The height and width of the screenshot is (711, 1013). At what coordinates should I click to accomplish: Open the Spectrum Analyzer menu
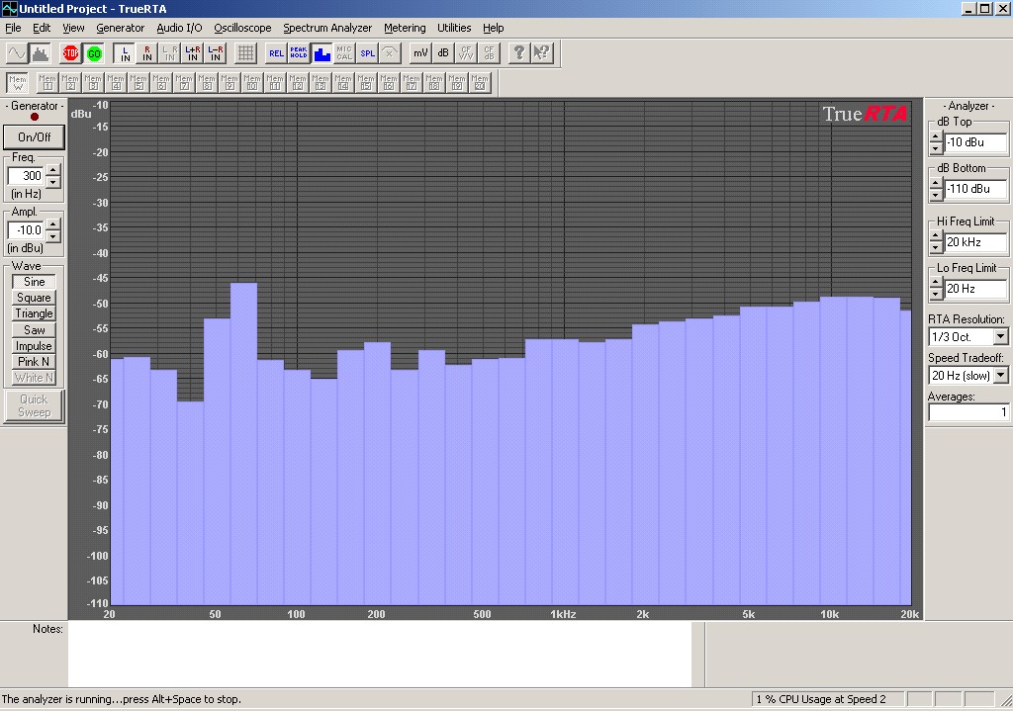coord(327,28)
